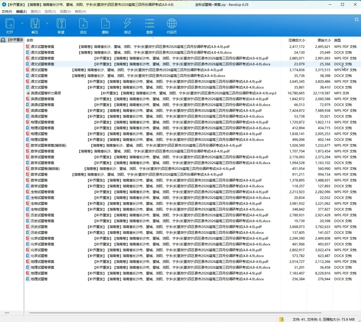Click status bar text 文件: 41, 文件夹: 0

pyautogui.click(x=306, y=319)
